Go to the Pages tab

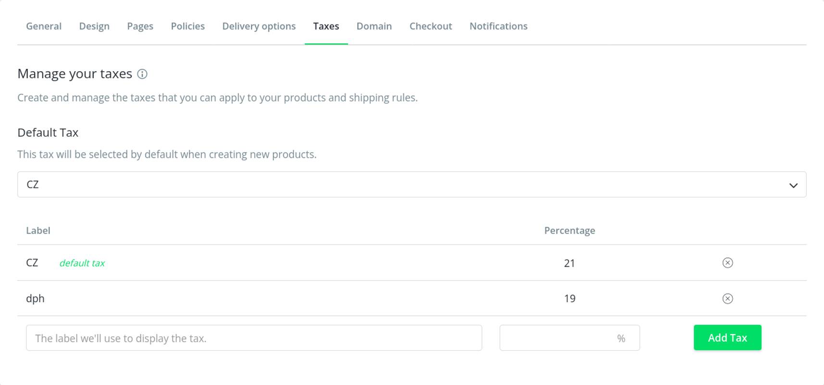point(140,26)
